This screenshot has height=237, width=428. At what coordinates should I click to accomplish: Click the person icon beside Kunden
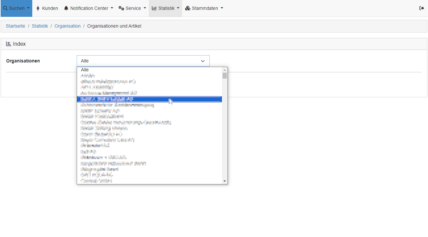coord(38,8)
